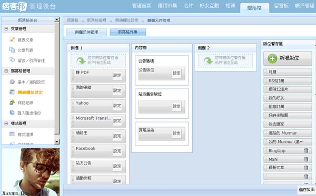Viewport: 316px width, 196px height.
Task: Select the 月曆 widget in 版位暫存區
Action: pyautogui.click(x=288, y=72)
